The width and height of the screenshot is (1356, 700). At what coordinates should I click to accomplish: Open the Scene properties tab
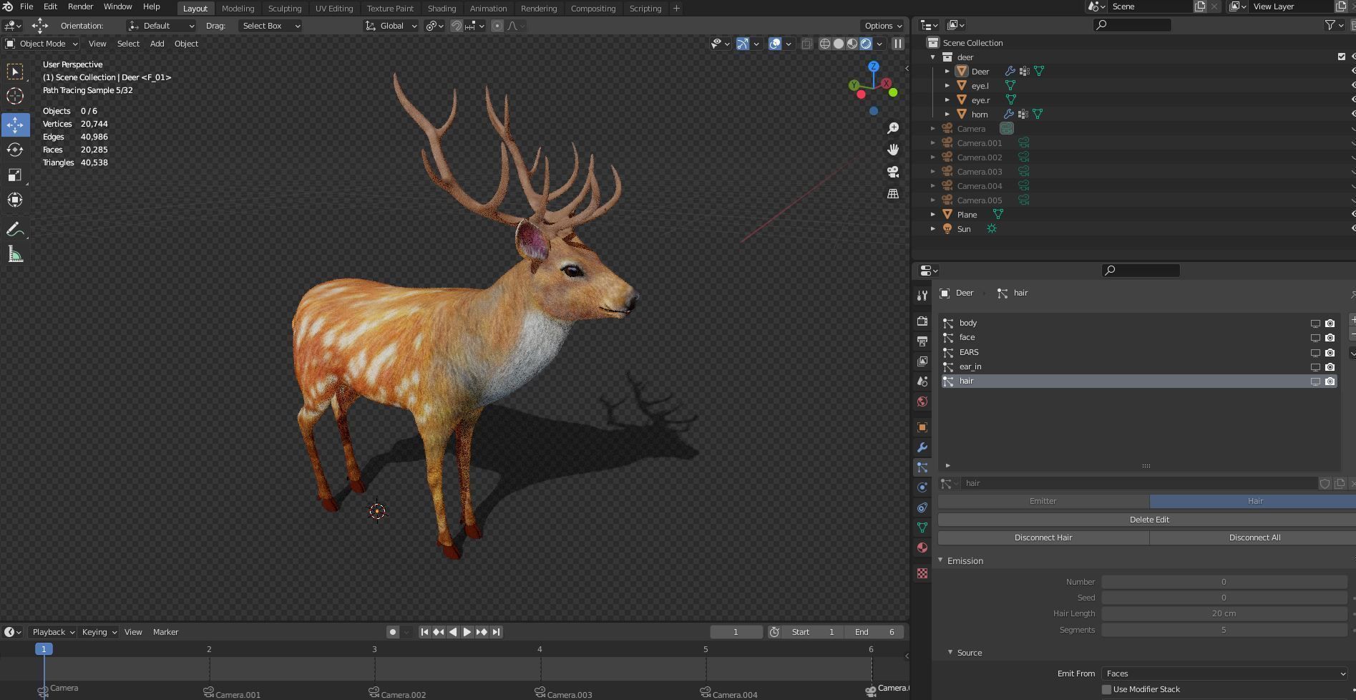coord(922,381)
